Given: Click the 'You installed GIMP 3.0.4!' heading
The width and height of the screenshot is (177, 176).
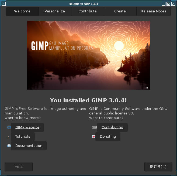Looking at the screenshot, I should (88, 100).
